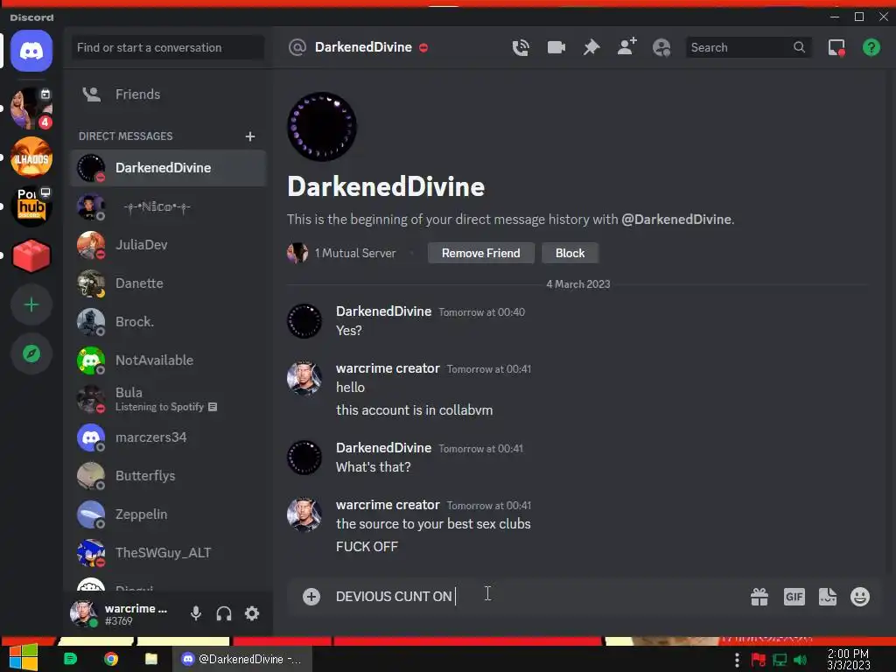Launch Chrome from the taskbar
This screenshot has height=672, width=896.
(111, 659)
